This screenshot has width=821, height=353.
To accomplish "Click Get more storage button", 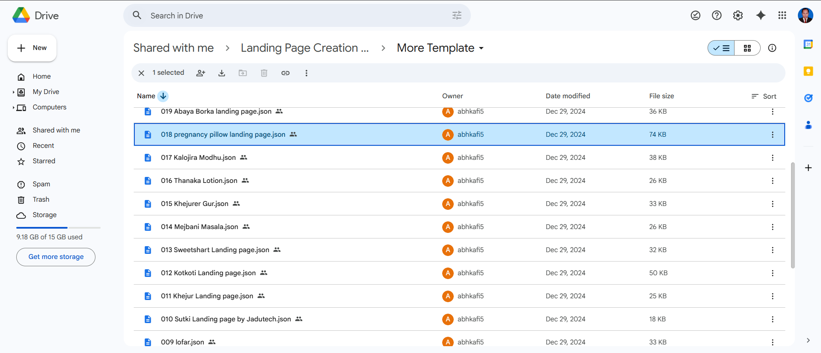I will [x=56, y=257].
